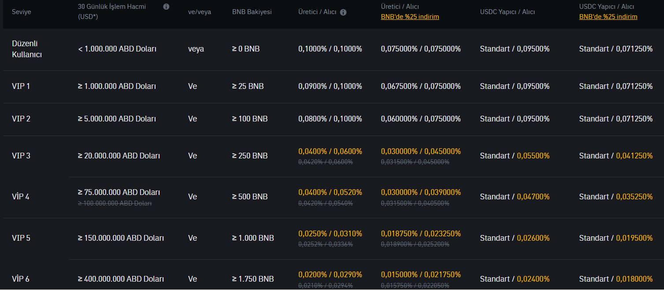The image size is (664, 290).
Task: Click the orange 0,0250% / 0,0310% fee value
Action: (330, 234)
